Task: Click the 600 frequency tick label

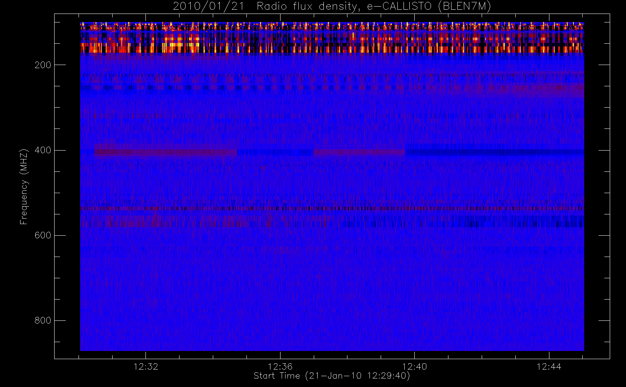Action: tap(43, 235)
